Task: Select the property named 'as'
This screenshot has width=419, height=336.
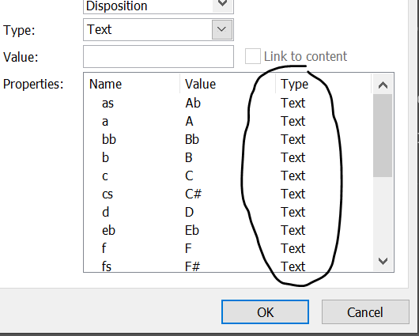Action: pos(108,104)
